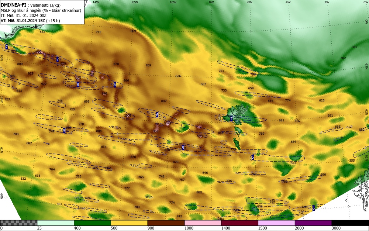Click the legend value label 1000
Image resolution: width=369 pixels, height=231 pixels.
pos(189,228)
